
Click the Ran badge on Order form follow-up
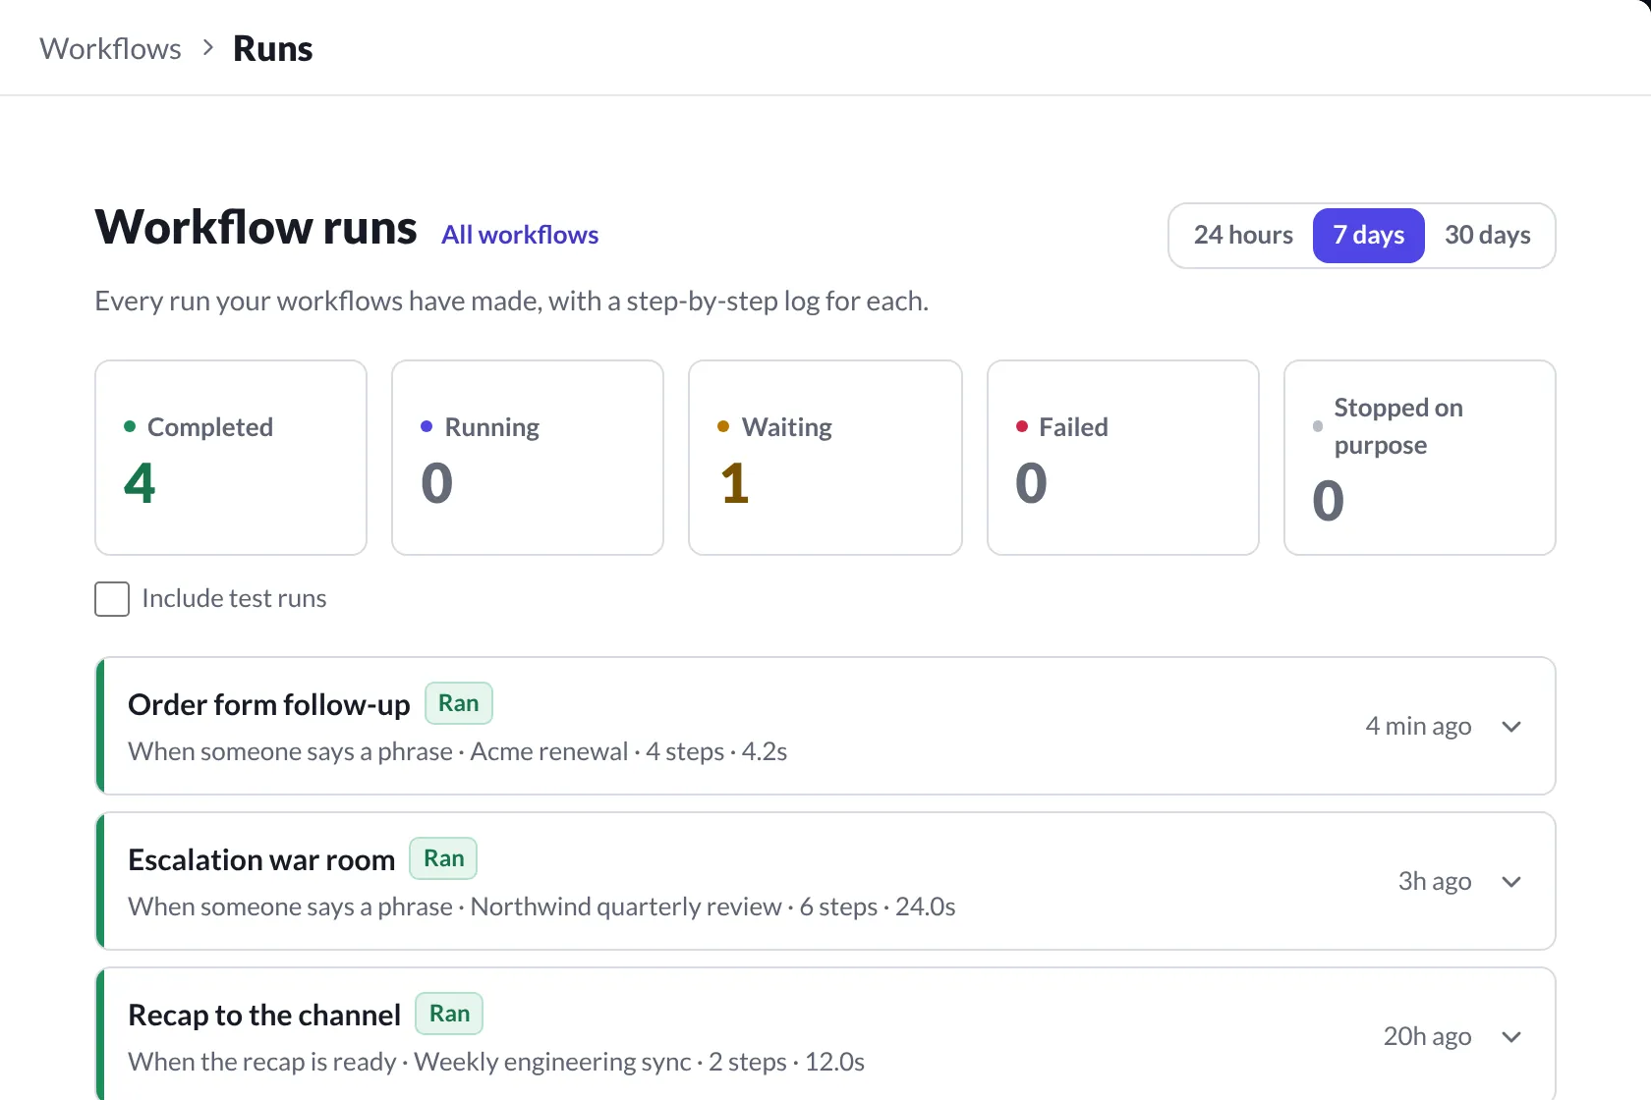click(459, 703)
